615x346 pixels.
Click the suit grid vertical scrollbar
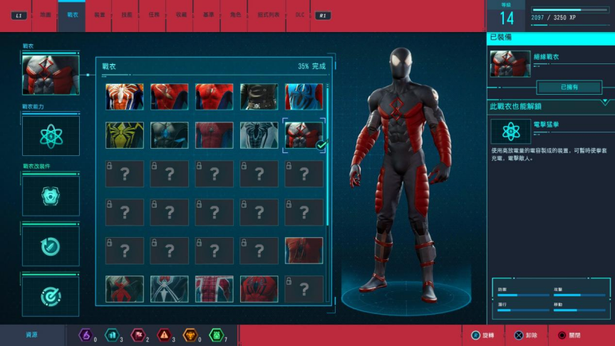pyautogui.click(x=328, y=154)
